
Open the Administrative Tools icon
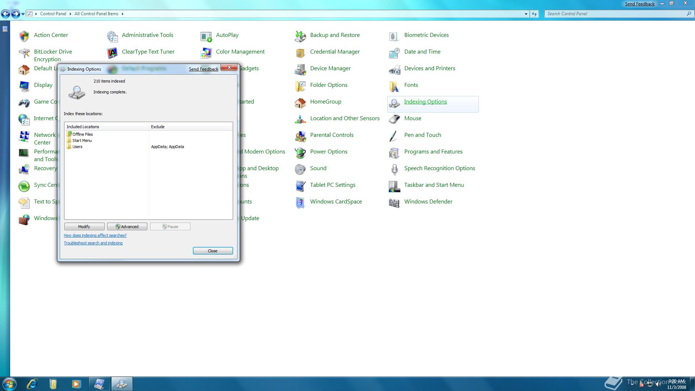(112, 36)
